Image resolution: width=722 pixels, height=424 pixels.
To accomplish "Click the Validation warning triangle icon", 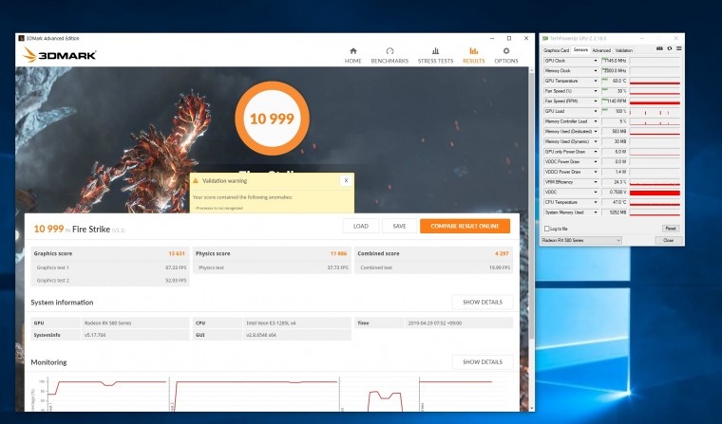I will pos(196,181).
